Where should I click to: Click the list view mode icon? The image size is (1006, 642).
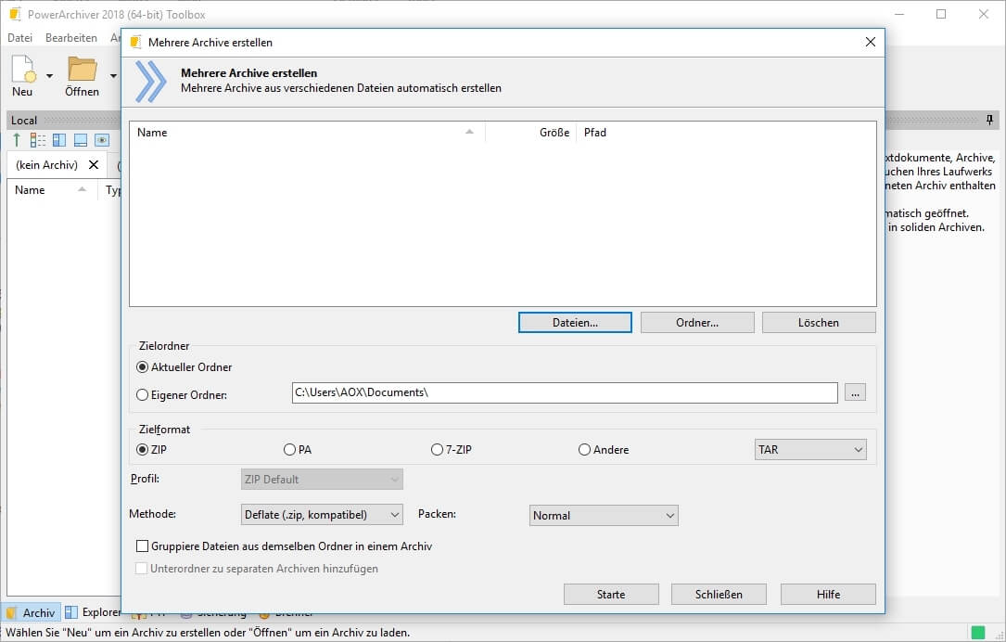pos(38,140)
